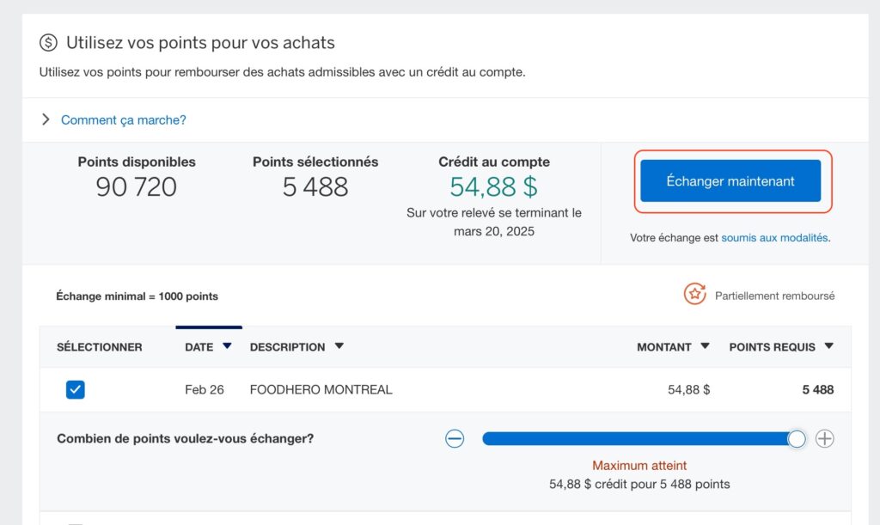Image resolution: width=880 pixels, height=525 pixels.
Task: Sort by the MONTANT column arrow
Action: coord(705,346)
